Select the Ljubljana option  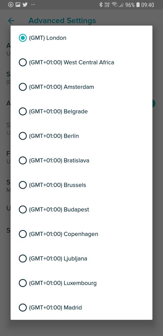pos(23,259)
